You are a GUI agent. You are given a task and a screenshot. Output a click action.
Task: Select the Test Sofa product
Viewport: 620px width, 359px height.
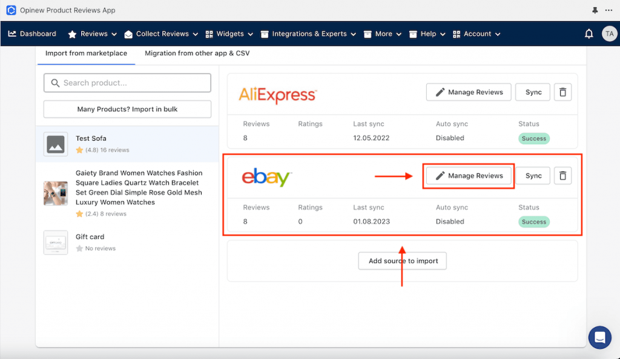(127, 144)
